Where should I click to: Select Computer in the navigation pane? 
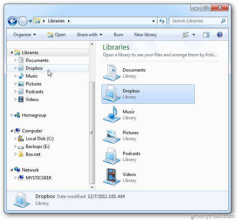[x=32, y=131]
